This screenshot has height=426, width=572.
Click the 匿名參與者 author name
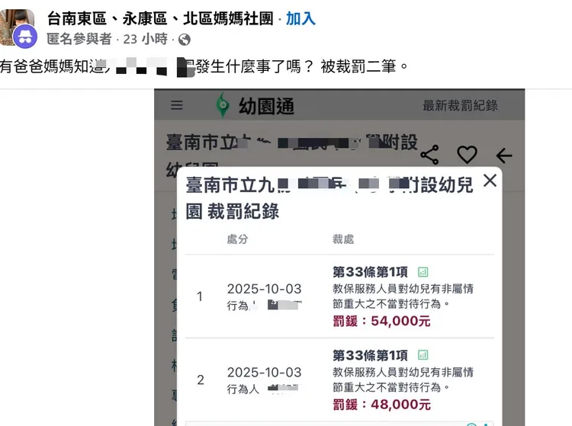(79, 39)
